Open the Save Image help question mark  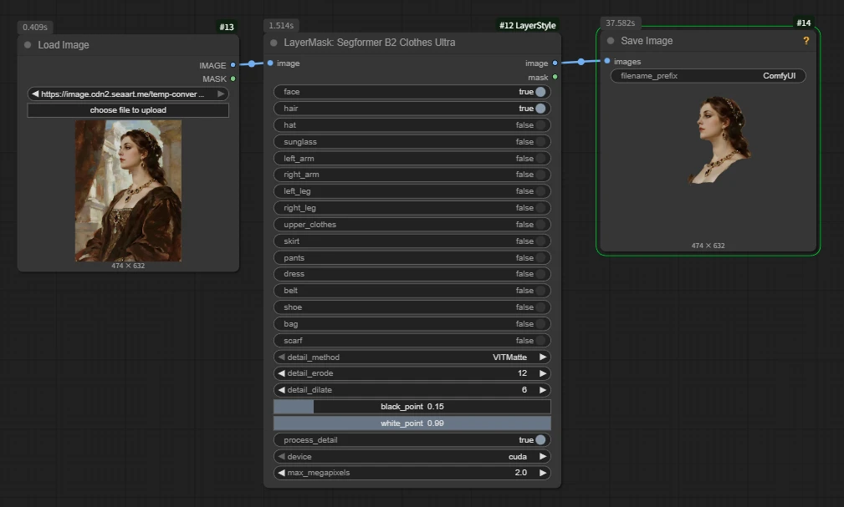[806, 41]
